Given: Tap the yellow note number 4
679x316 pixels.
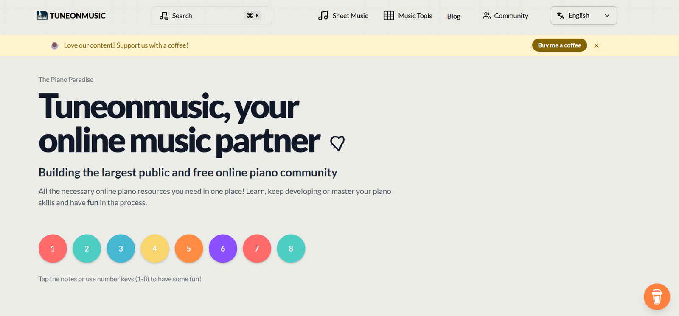Looking at the screenshot, I should pyautogui.click(x=155, y=249).
